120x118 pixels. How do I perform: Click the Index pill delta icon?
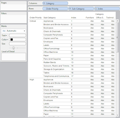[x=96, y=9]
